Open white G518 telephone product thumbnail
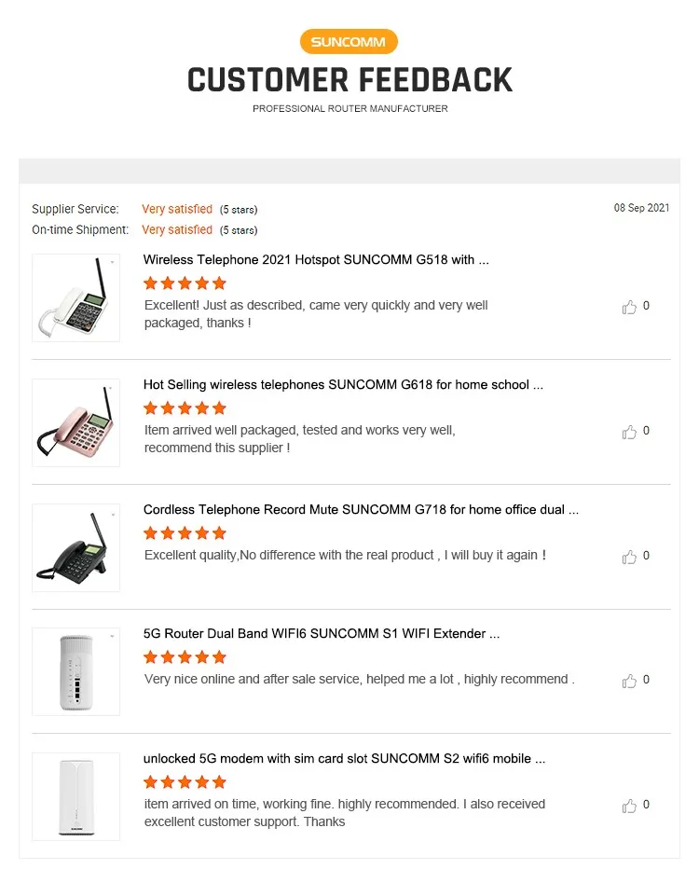The width and height of the screenshot is (699, 883). [x=76, y=297]
